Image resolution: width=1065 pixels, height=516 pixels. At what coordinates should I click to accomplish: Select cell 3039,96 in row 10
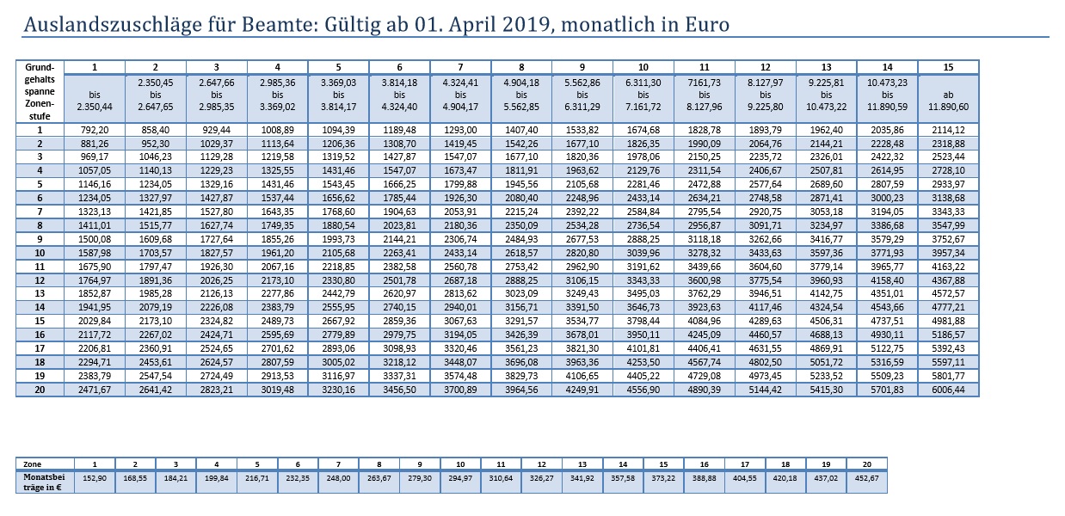[x=643, y=253]
